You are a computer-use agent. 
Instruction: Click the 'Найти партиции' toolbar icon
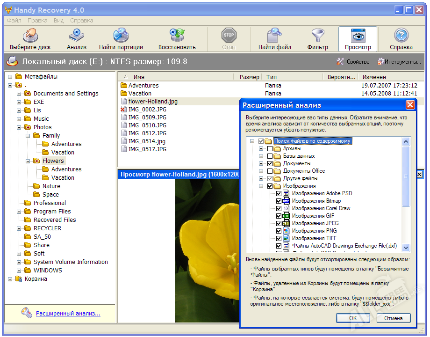click(x=121, y=38)
